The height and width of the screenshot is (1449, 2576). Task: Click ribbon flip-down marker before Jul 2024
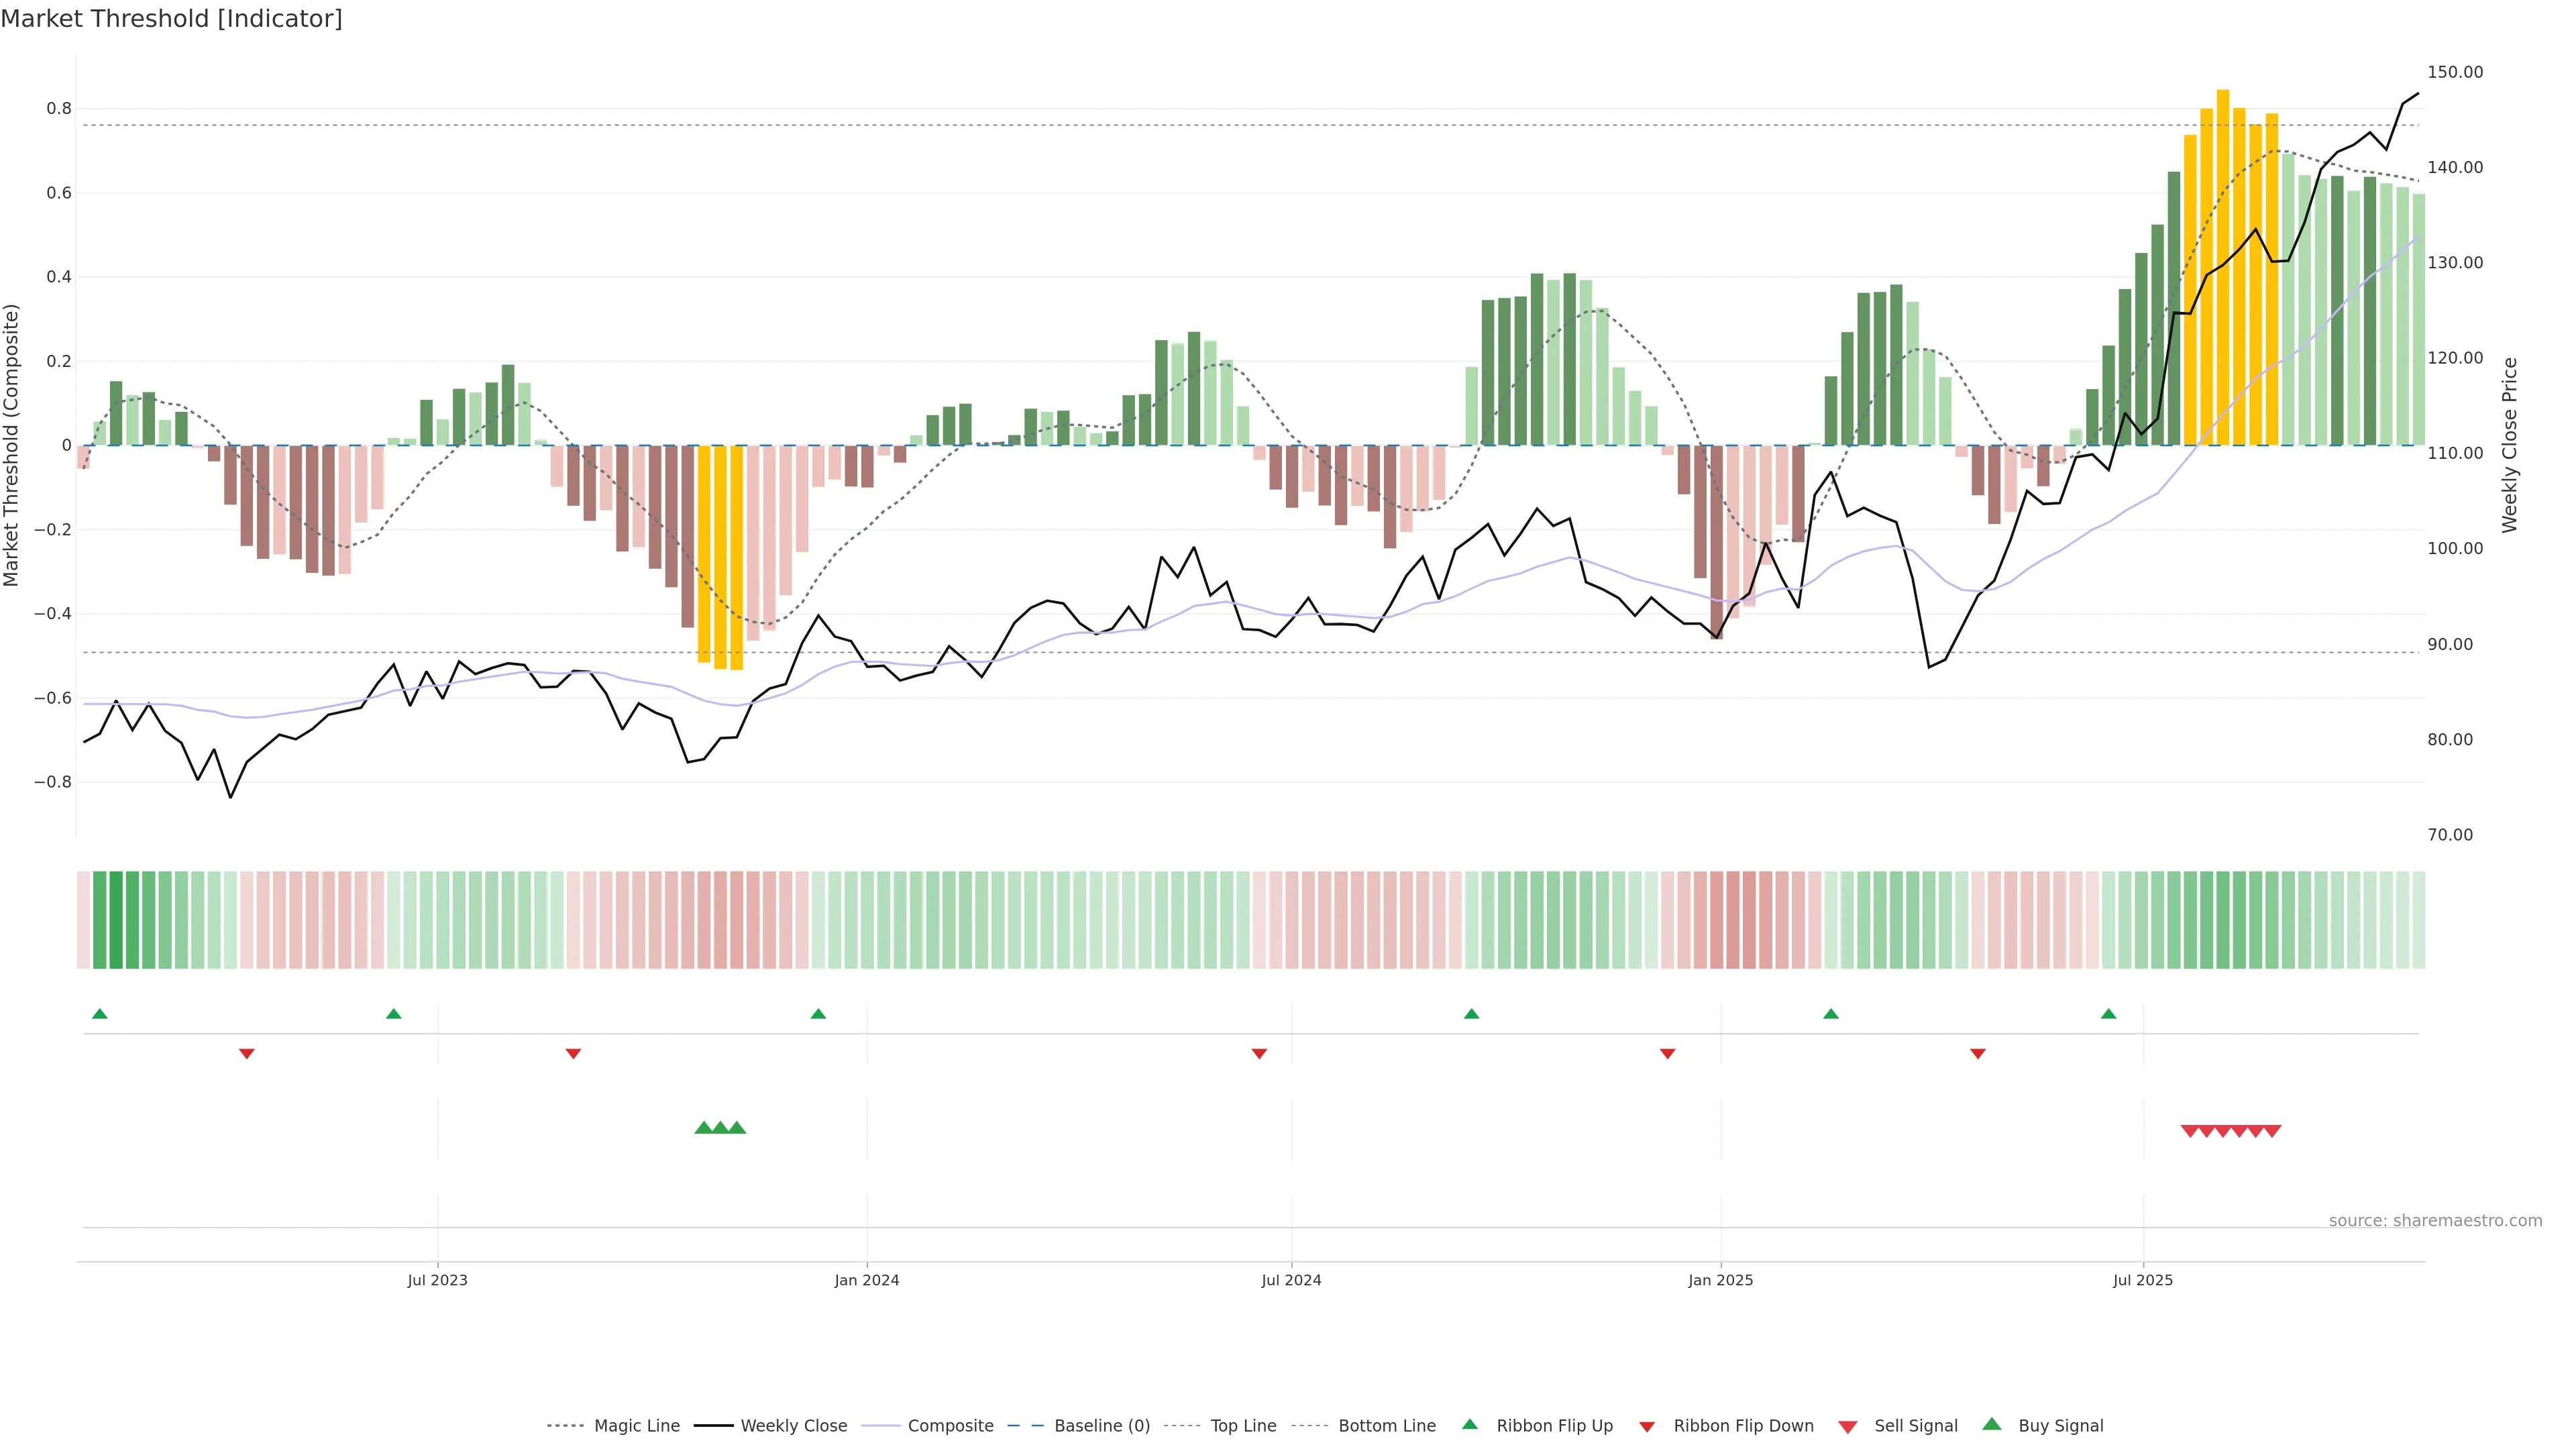coord(1260,1054)
